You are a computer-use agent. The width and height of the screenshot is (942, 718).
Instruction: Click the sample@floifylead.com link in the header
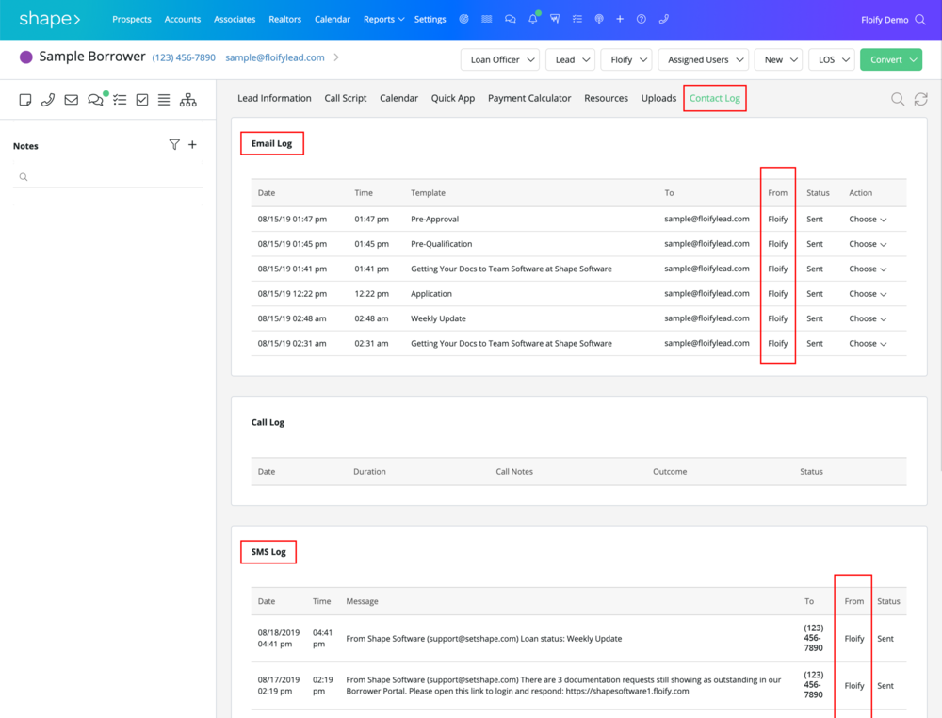(x=274, y=57)
